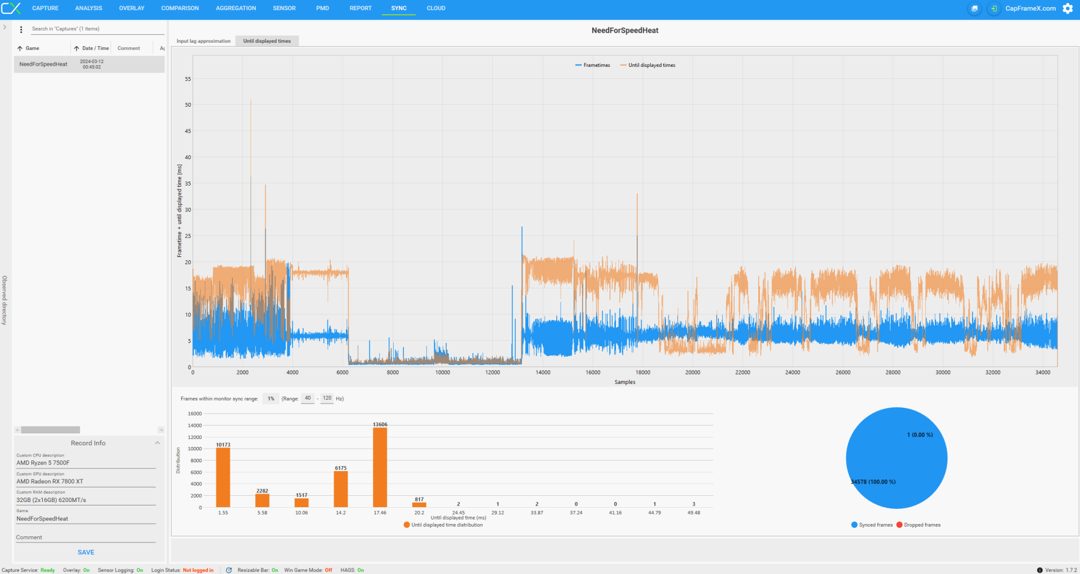Viewport: 1080px width, 574px height.
Task: Click the 'Record Info' heading text
Action: pos(88,443)
